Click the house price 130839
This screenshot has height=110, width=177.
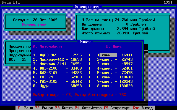pos(126,86)
